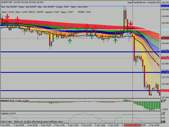Select the blue 125.182 price tag
169x127 pixels.
click(x=165, y=6)
